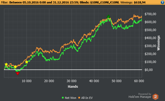The image size is (165, 101).
Task: Click the 40 000 hands axis label
Action: click(94, 81)
